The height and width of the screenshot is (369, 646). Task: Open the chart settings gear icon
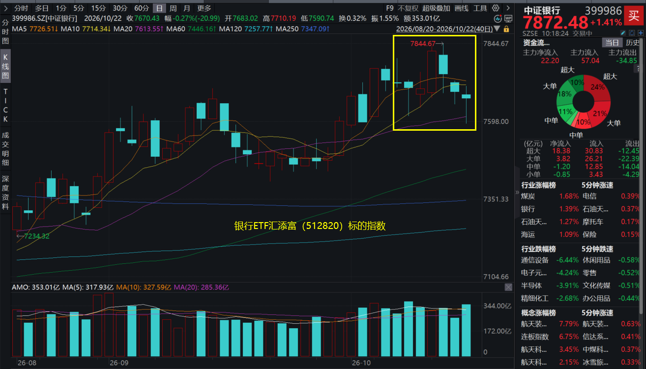click(495, 8)
